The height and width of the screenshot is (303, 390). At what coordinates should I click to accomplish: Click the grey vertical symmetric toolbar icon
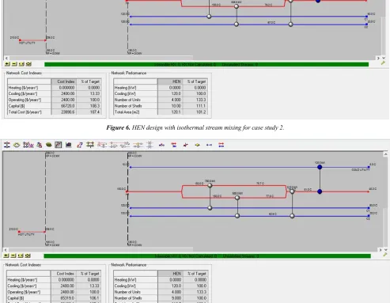click(x=150, y=145)
